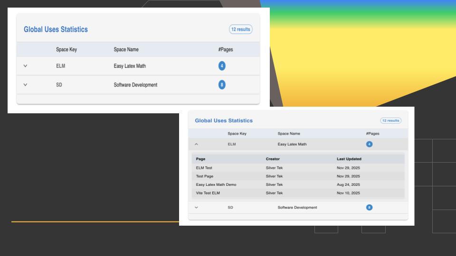Image resolution: width=456 pixels, height=256 pixels.
Task: Select the Test Page row dated Nov 29
Action: (x=205, y=176)
